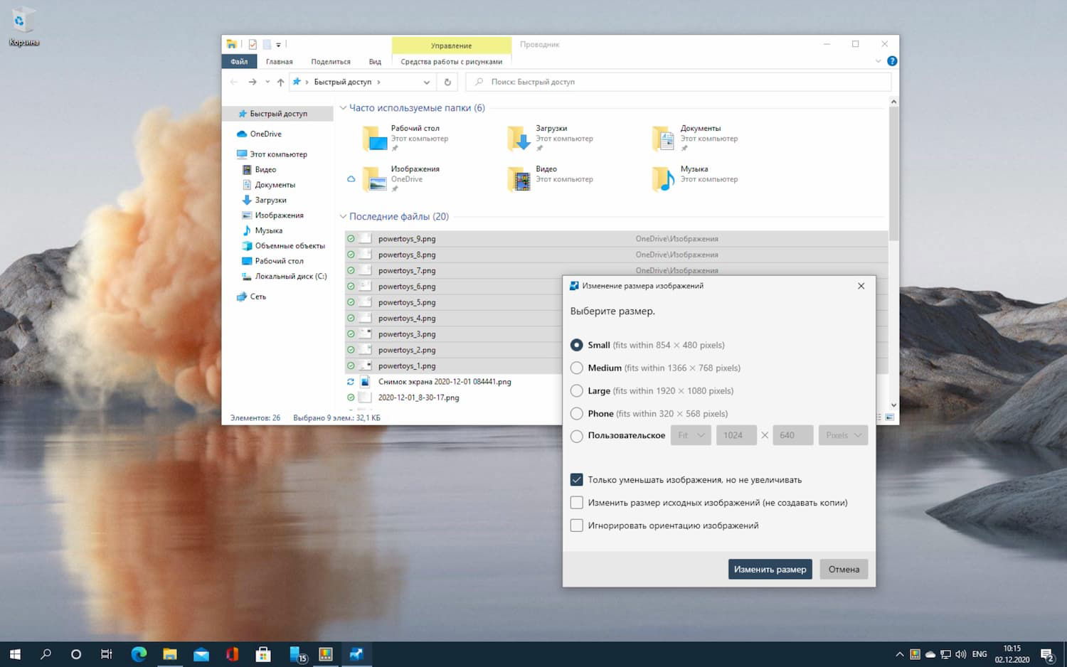
Task: Expand the Explorer ribbon chevron
Action: [878, 61]
